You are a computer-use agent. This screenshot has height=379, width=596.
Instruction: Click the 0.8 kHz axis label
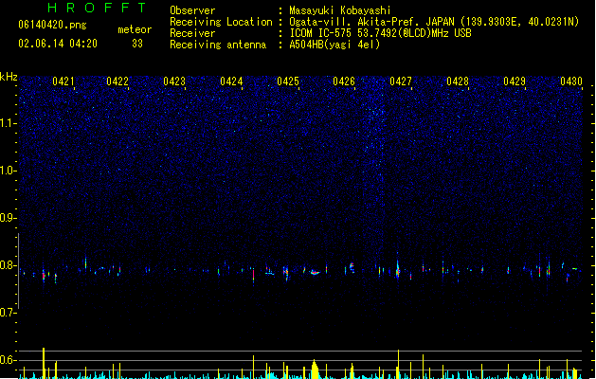[x=9, y=265]
